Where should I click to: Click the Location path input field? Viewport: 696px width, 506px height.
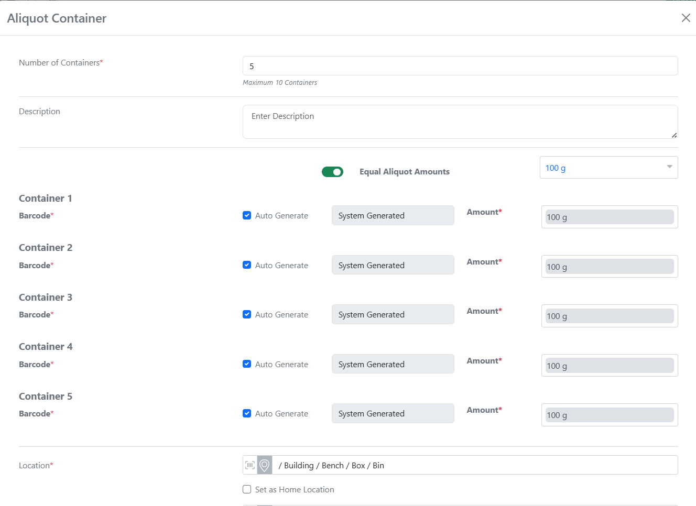pyautogui.click(x=474, y=465)
